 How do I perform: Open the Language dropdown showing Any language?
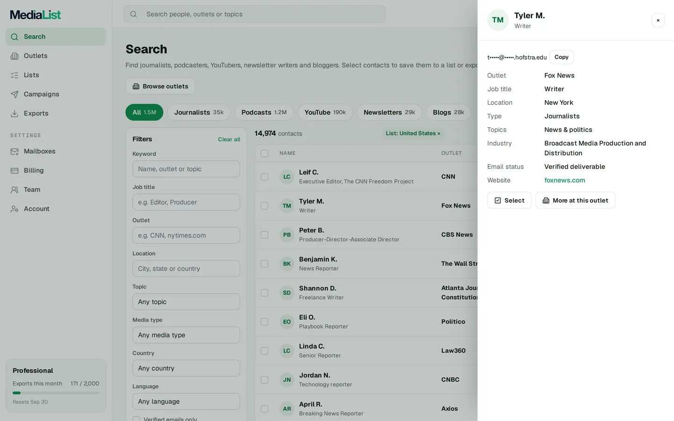point(186,401)
